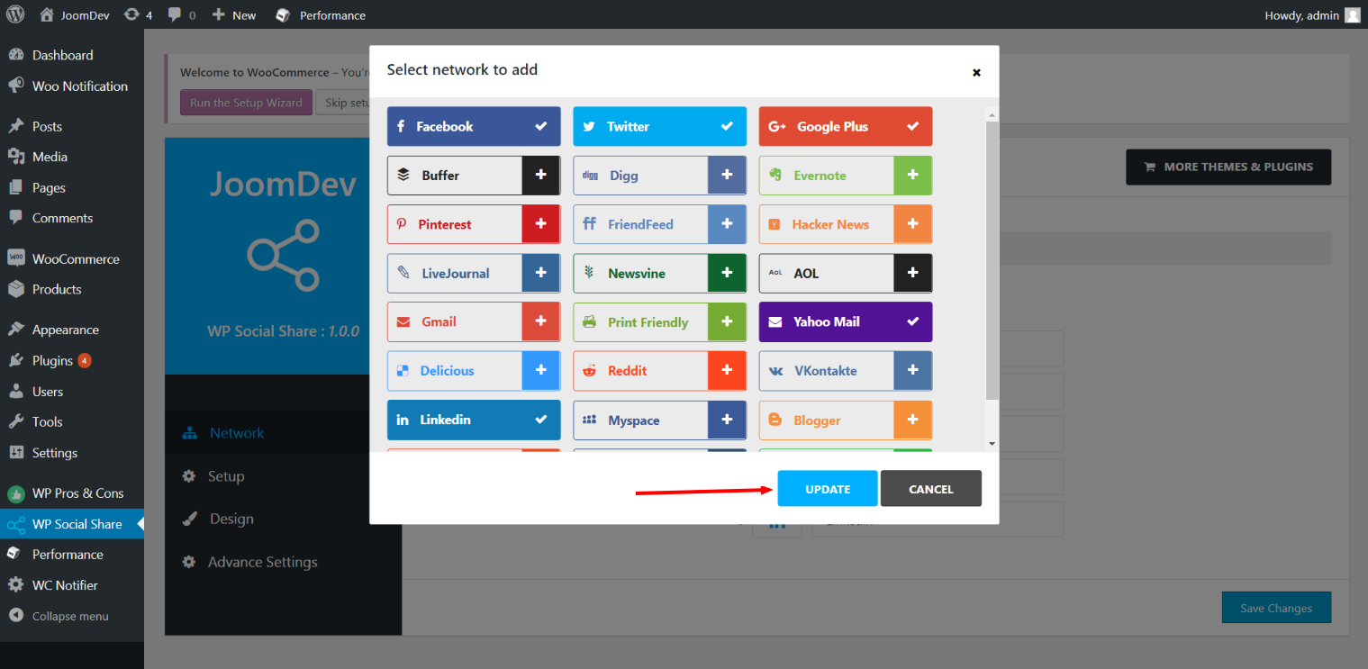Click Run the Setup Wizard button
The image size is (1368, 669).
pos(246,103)
